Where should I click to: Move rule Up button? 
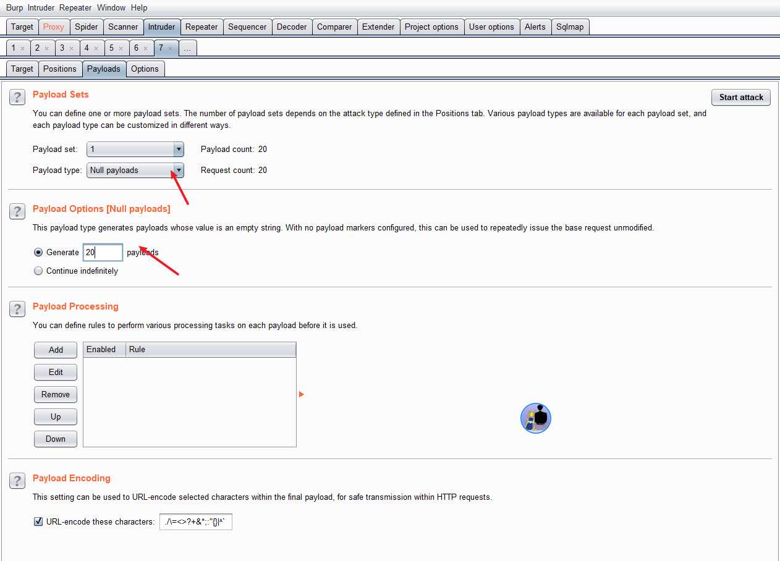(56, 416)
